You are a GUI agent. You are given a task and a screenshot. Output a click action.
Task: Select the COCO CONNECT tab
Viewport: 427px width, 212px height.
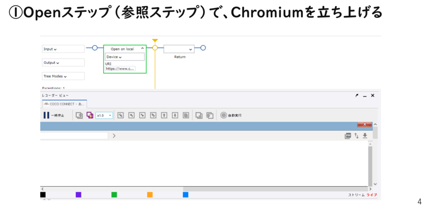point(64,104)
